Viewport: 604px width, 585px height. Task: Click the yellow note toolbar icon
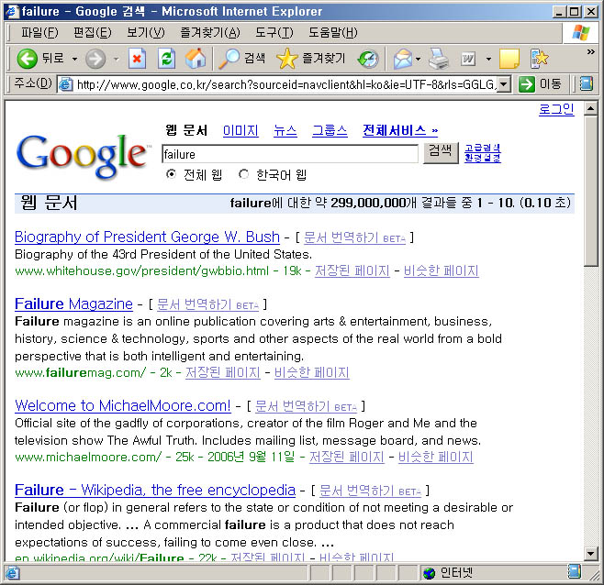(509, 59)
